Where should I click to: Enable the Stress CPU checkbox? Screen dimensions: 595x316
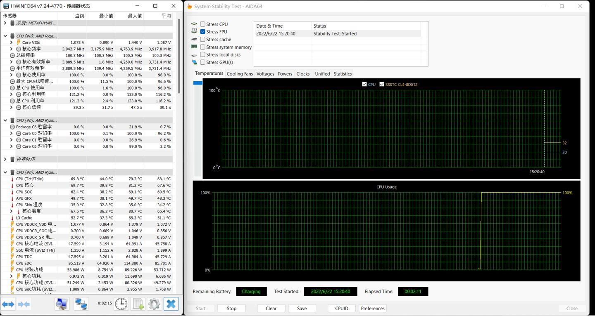tap(203, 24)
